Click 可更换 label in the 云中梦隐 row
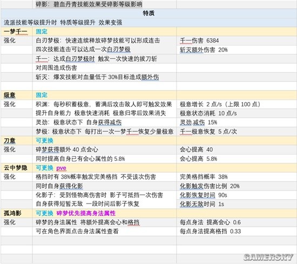The width and height of the screenshot is (297, 264). click(x=45, y=168)
